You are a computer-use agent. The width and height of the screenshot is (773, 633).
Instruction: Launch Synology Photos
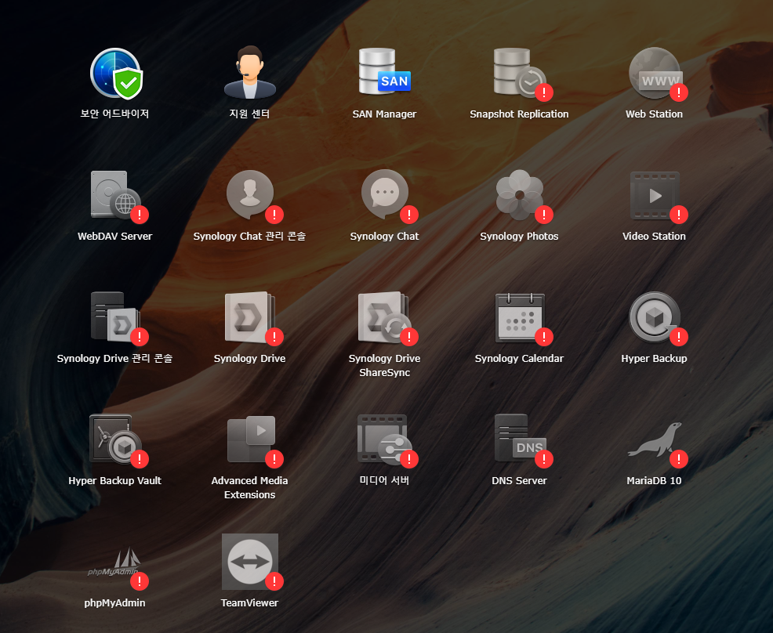click(x=519, y=196)
